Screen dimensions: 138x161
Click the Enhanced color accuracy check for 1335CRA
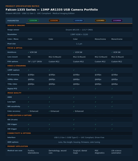33,111
